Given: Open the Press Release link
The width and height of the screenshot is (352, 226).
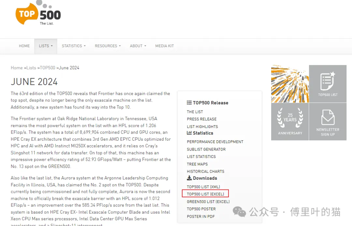Looking at the screenshot, I should 201,119.
